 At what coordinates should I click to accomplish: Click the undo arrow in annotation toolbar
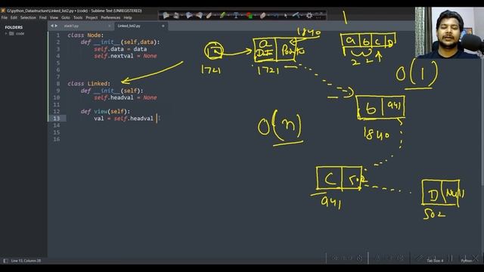275,15
